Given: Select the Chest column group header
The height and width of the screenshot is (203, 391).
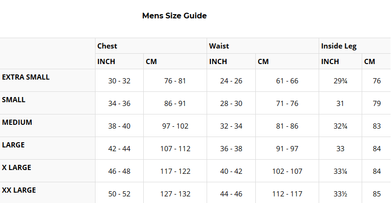Looking at the screenshot, I should [107, 46].
